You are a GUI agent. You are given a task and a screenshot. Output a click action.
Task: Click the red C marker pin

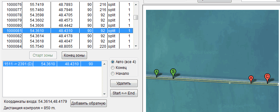point(267,77)
